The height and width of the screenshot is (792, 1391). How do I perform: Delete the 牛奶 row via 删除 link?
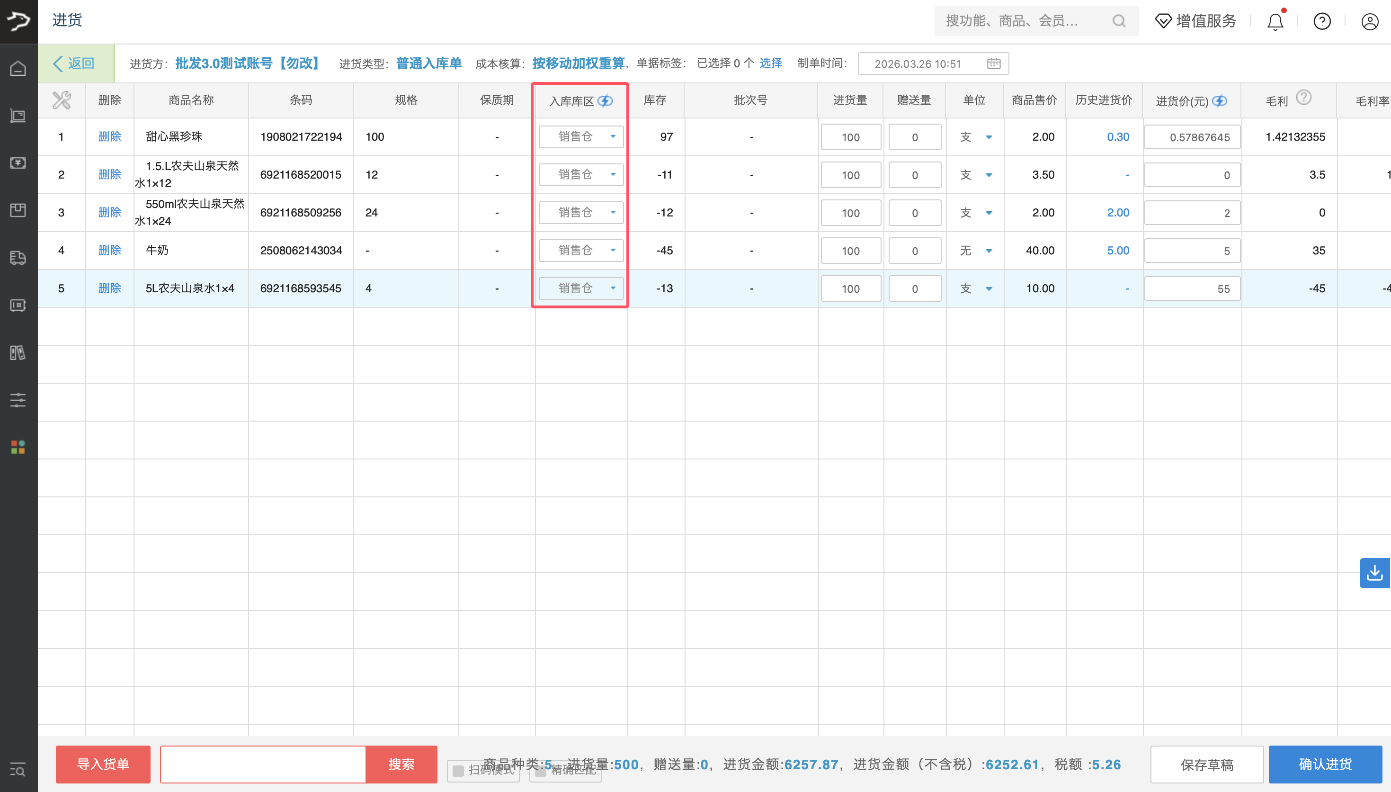[x=110, y=250]
